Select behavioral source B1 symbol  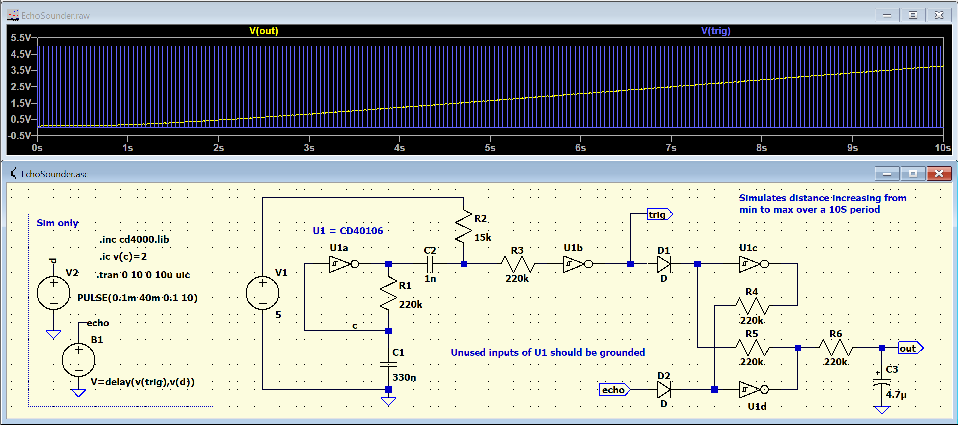pos(78,360)
